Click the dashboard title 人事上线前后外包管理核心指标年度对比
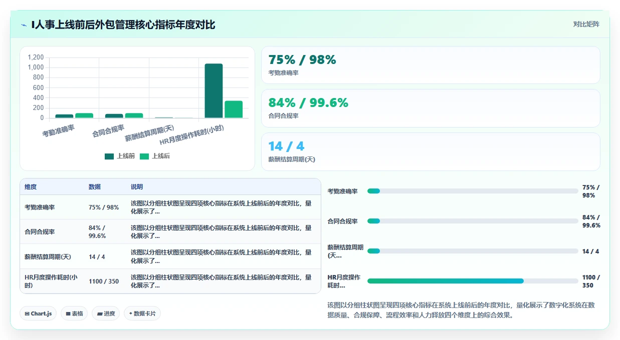Screen dimensions: 620x340 (x=123, y=25)
